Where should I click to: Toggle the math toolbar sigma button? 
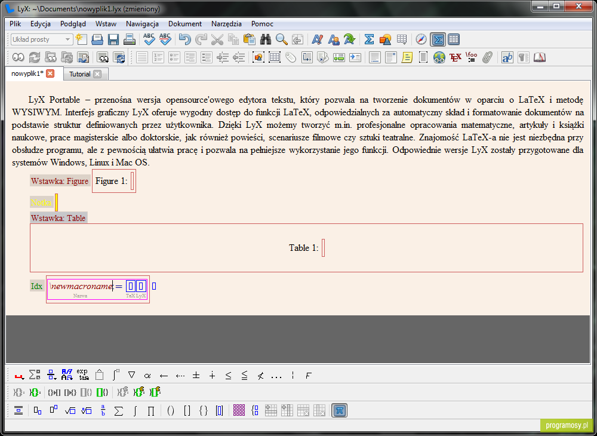point(438,39)
